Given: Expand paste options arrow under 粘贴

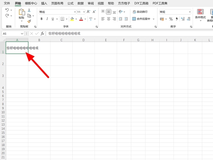Looking at the screenshot, I should pyautogui.click(x=22, y=21).
